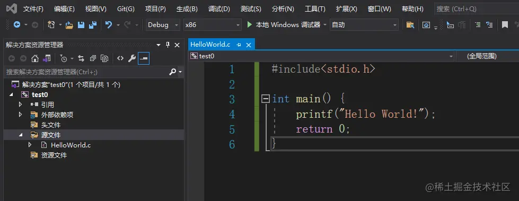Click the Sync with Active Document icon
The height and width of the screenshot is (201, 519).
coord(81,59)
